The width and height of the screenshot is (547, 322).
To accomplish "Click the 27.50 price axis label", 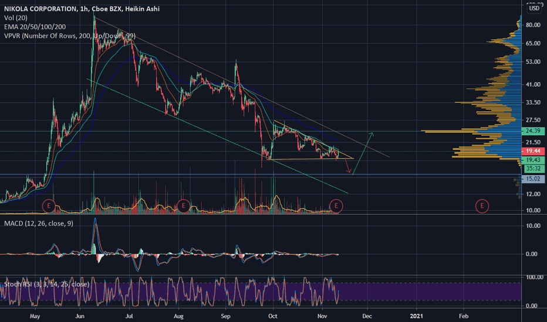I will pyautogui.click(x=534, y=120).
